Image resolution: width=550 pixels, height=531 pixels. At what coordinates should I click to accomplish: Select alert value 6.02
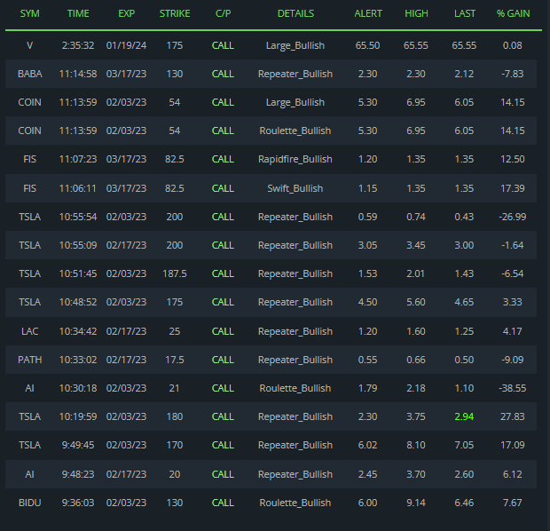tap(367, 445)
